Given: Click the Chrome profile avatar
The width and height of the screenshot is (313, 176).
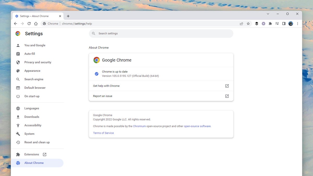Looking at the screenshot, I should [x=291, y=23].
